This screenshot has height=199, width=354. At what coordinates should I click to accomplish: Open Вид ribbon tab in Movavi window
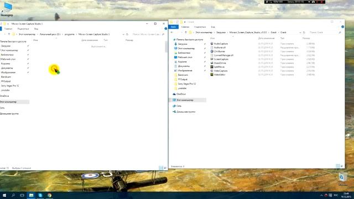coord(36,29)
